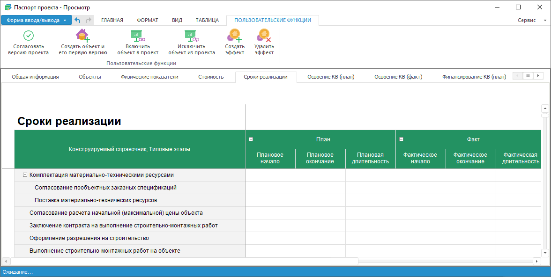Click Исключить объект из проекта icon
551x277 pixels.
[192, 36]
